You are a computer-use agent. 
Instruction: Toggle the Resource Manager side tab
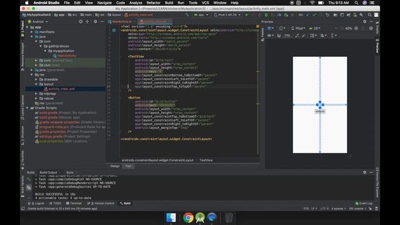coord(22,57)
